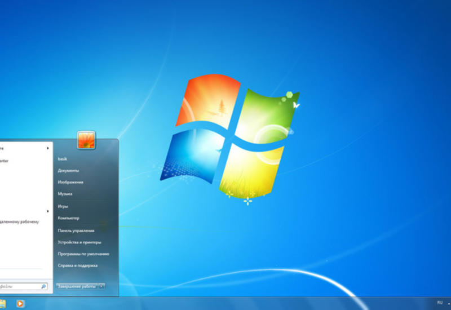Open Windows Explorer folder icon on taskbar
Image resolution: width=451 pixels, height=310 pixels.
(2, 304)
